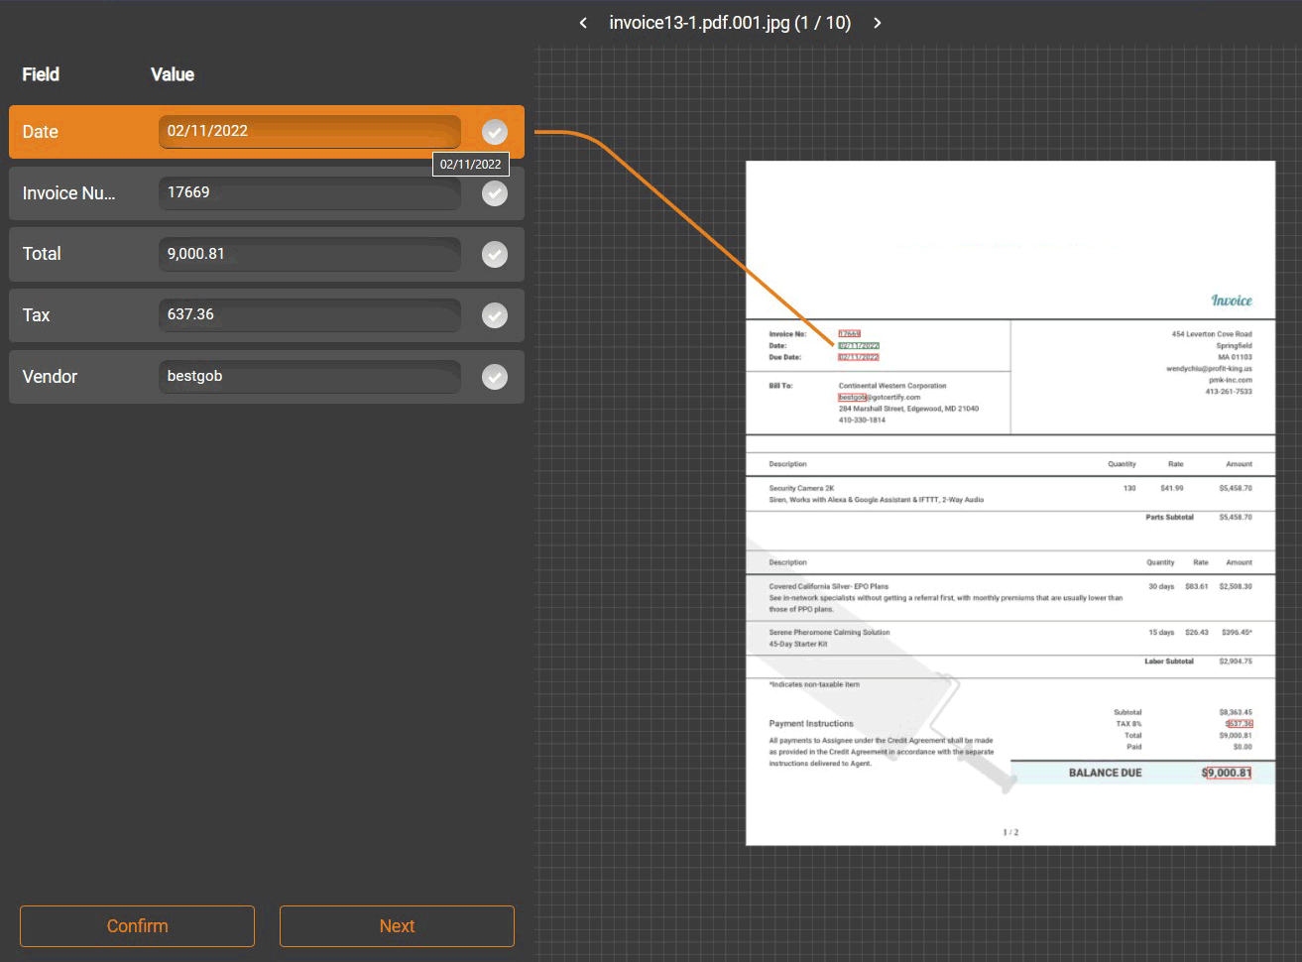Approve the Vendor field checkmark

tap(494, 377)
